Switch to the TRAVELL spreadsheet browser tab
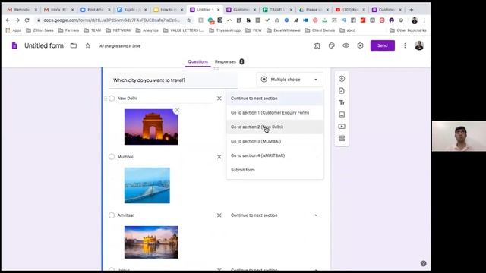This screenshot has width=486, height=273. [277, 10]
